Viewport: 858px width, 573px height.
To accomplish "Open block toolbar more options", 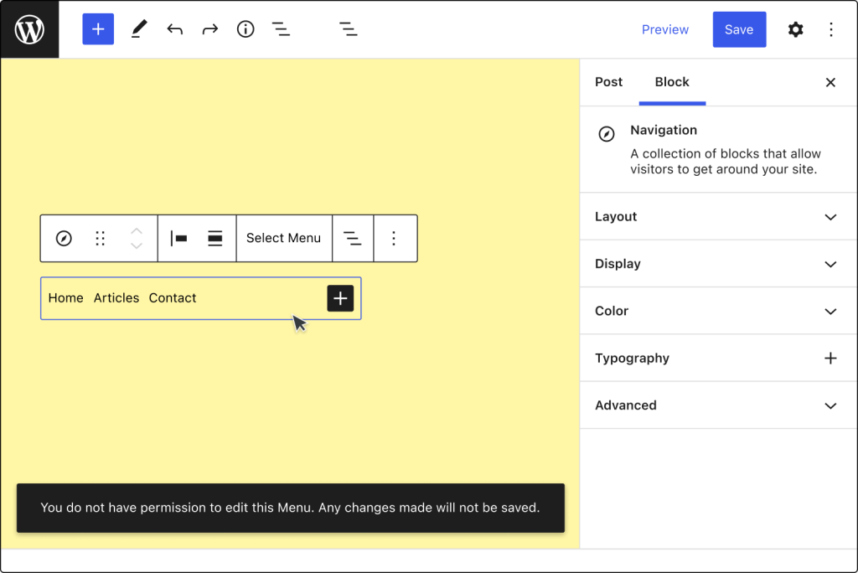I will pos(394,238).
